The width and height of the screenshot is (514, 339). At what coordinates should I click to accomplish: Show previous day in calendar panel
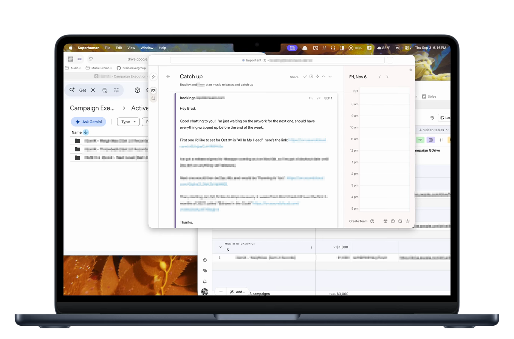coord(380,77)
